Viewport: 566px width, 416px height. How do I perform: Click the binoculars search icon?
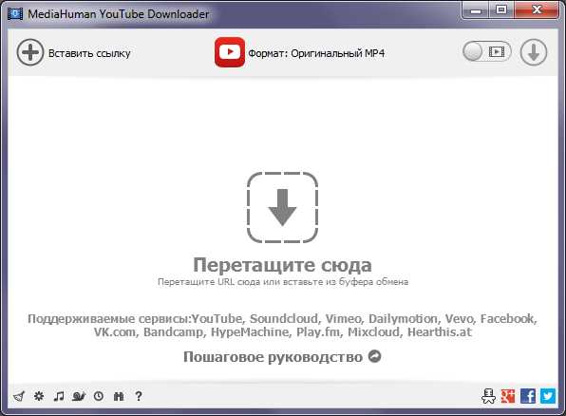pyautogui.click(x=119, y=396)
